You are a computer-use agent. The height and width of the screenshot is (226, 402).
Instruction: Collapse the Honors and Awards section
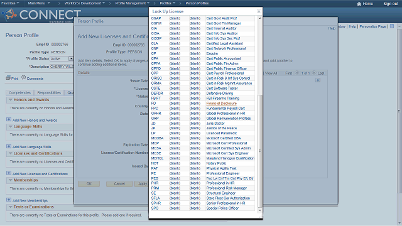(x=11, y=100)
